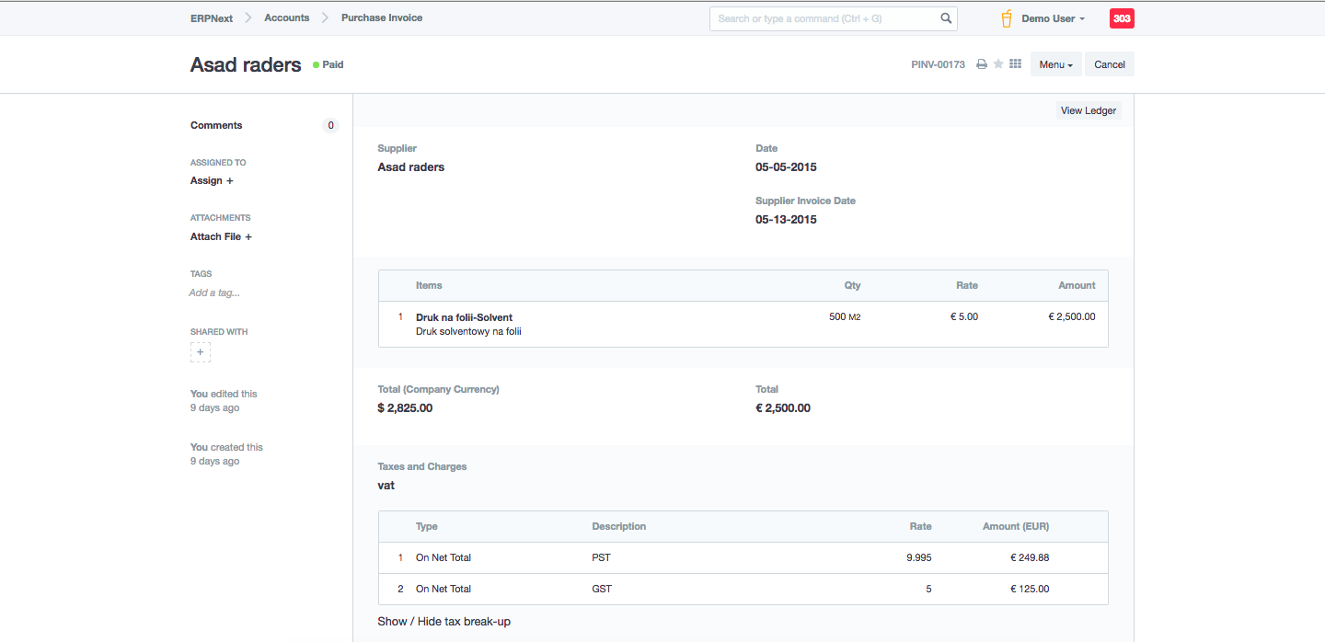The width and height of the screenshot is (1325, 642).
Task: Open the Menu dropdown
Action: pyautogui.click(x=1055, y=64)
